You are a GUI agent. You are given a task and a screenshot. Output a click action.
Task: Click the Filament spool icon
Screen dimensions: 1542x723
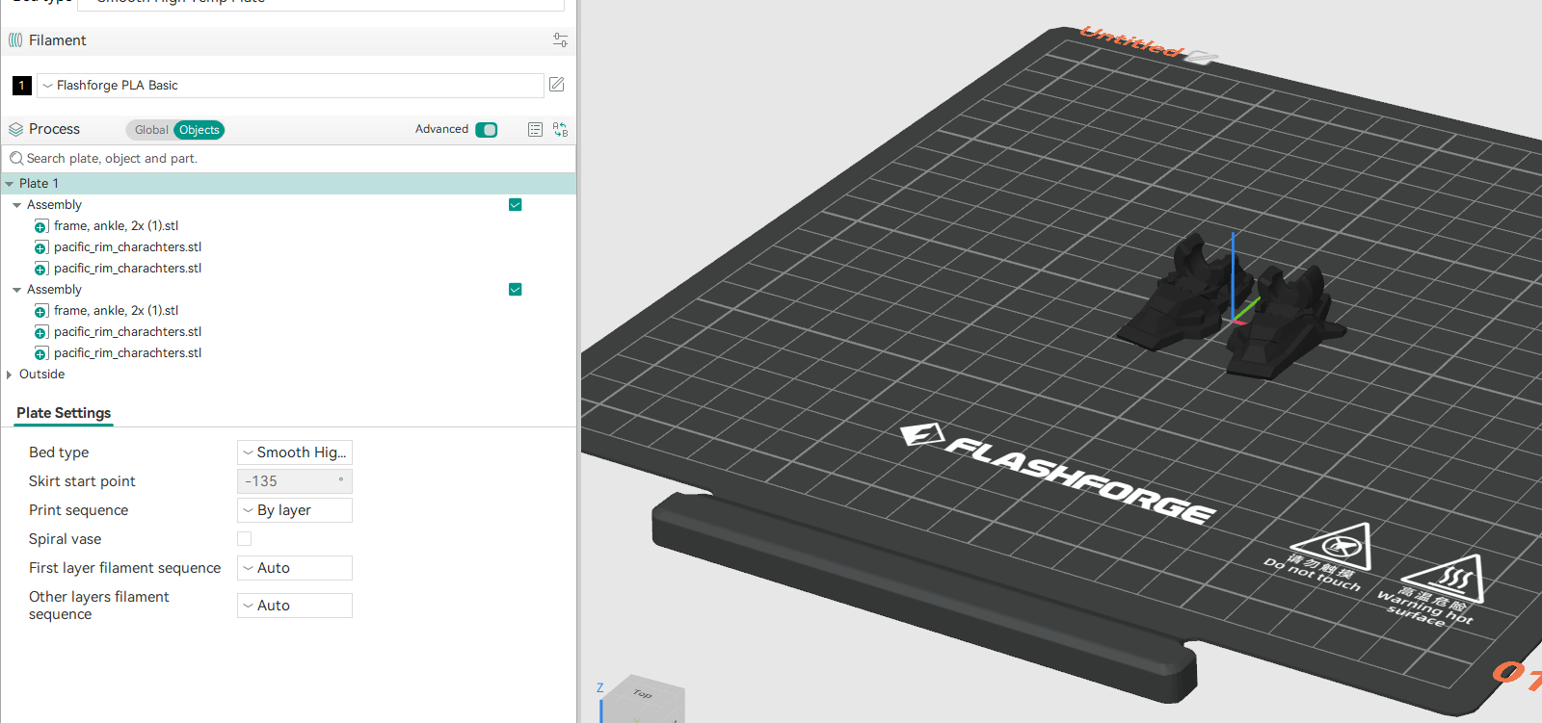pyautogui.click(x=15, y=40)
